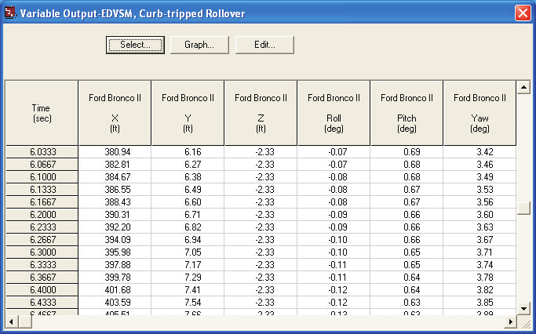Click the Edit... button
The image size is (536, 334).
coord(264,45)
